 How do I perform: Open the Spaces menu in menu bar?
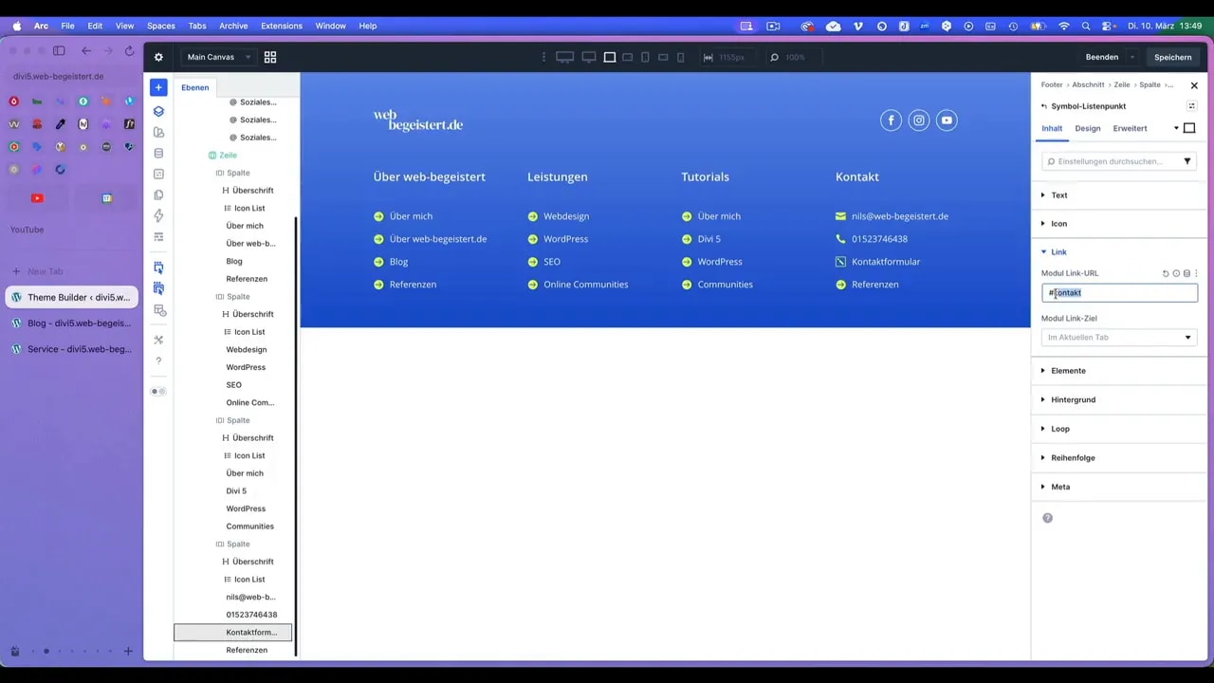161,26
